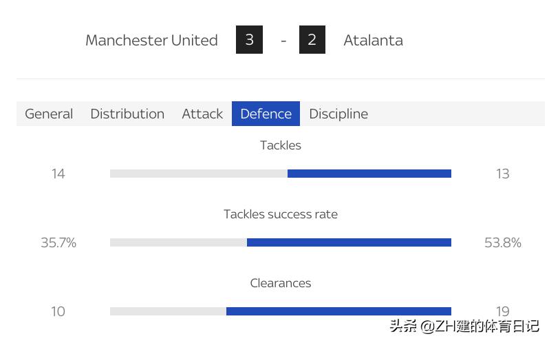The image size is (549, 343).
Task: Open the General stats tab
Action: (x=49, y=114)
